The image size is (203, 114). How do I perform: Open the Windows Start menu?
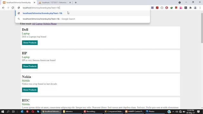tap(3, 111)
